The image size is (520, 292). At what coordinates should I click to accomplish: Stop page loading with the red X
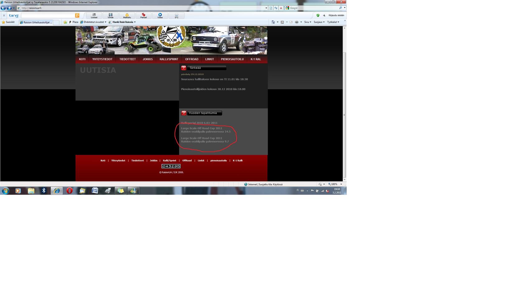coord(281,8)
